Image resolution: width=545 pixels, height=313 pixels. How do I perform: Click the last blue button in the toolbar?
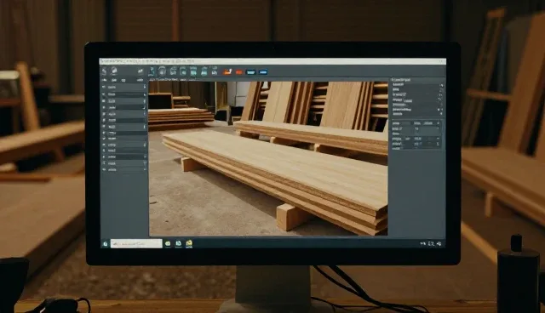[x=263, y=72]
